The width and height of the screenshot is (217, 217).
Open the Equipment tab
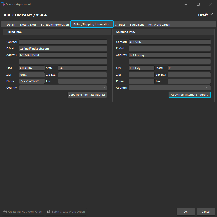137,25
